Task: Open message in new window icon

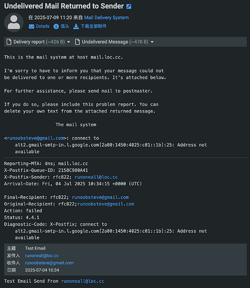Action: click(129, 6)
